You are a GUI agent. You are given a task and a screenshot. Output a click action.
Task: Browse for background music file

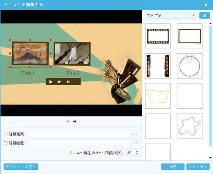135,134
